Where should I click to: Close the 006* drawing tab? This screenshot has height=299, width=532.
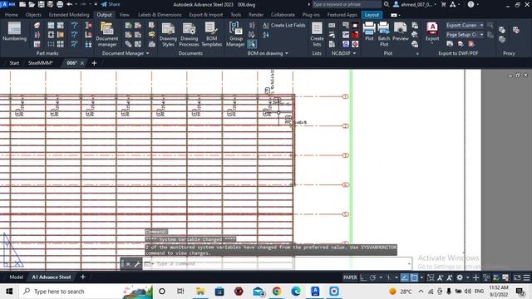pos(82,63)
